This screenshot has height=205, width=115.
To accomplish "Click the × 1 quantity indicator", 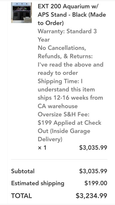I will tap(42, 148).
